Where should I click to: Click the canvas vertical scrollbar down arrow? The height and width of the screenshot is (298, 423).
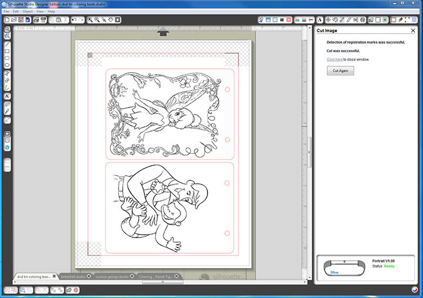click(309, 277)
